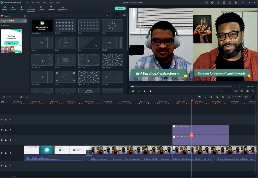The width and height of the screenshot is (258, 178).
Task: Click the zoom-to-fit timeline icon
Action: pos(223,97)
